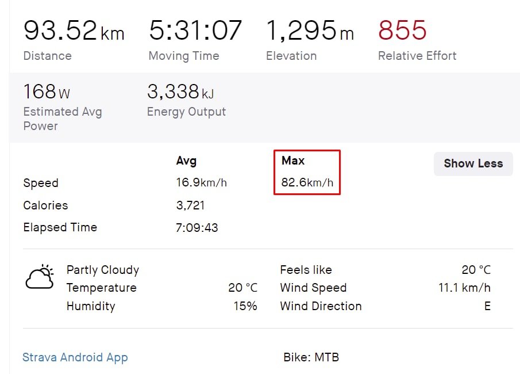Click the red 855 Relative Effort value
The image size is (520, 374).
pyautogui.click(x=402, y=30)
